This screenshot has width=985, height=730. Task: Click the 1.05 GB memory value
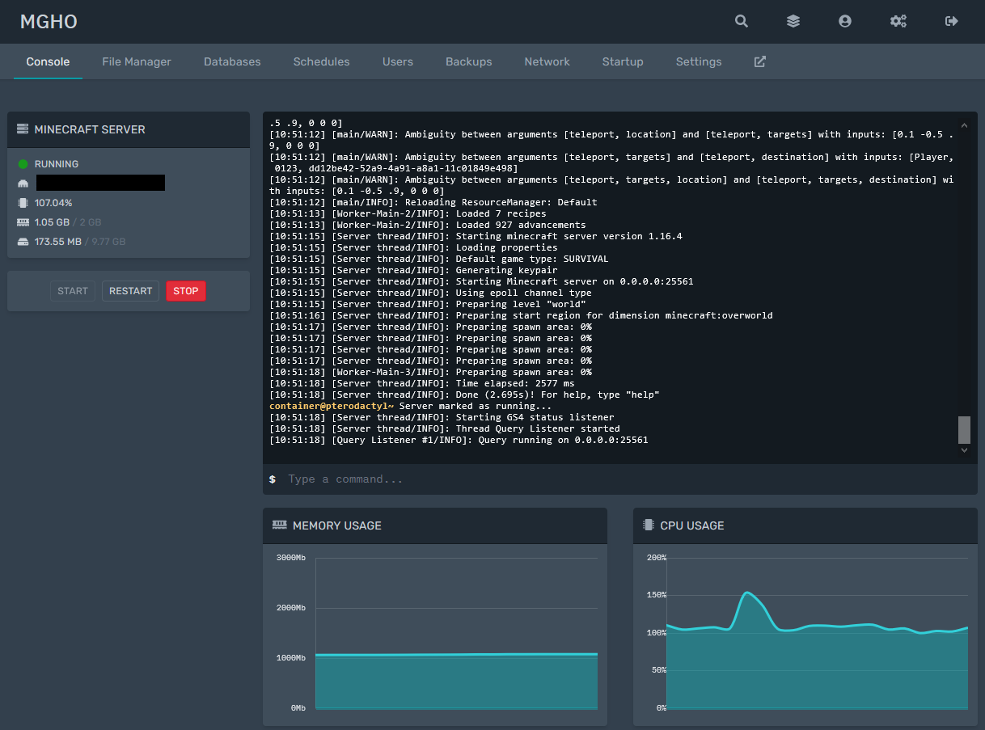[x=52, y=222]
